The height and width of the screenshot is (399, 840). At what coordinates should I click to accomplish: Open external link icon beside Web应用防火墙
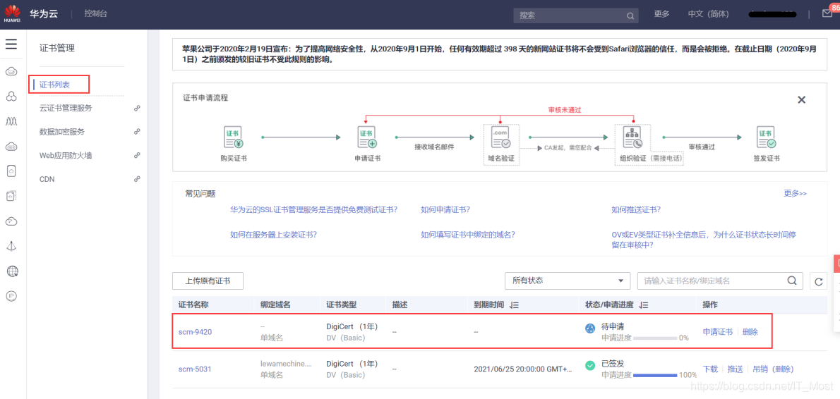coord(137,155)
